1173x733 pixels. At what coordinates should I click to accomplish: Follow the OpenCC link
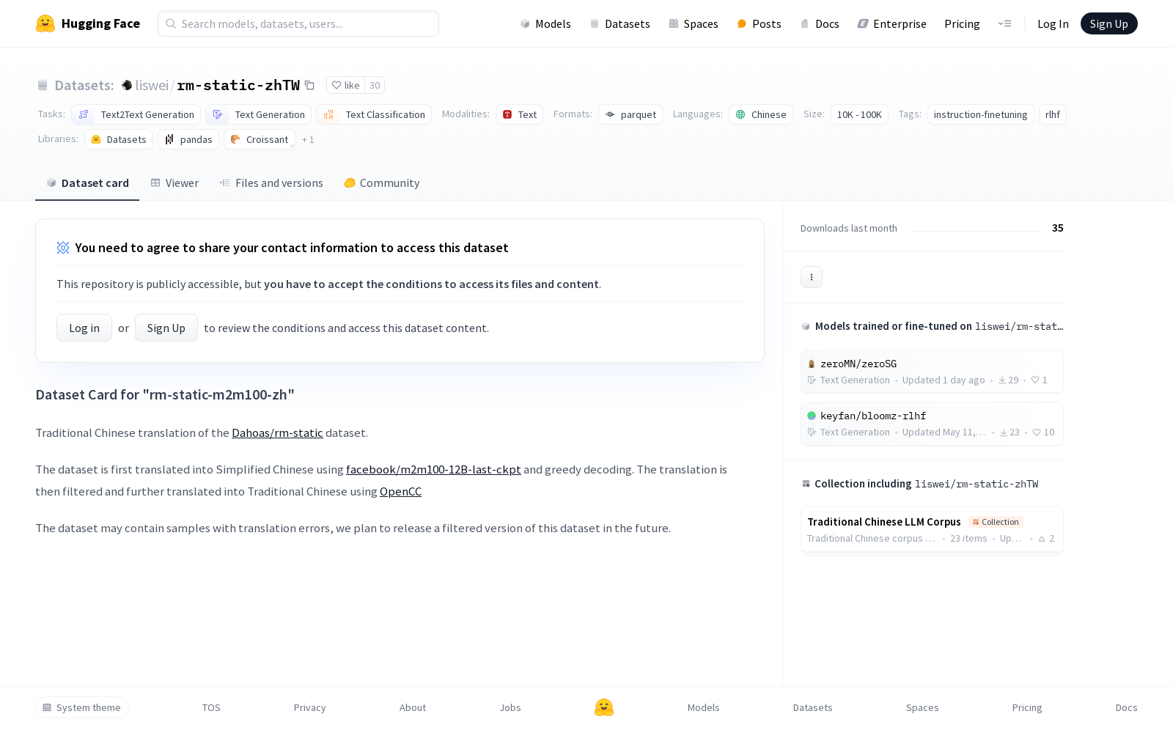coord(400,491)
